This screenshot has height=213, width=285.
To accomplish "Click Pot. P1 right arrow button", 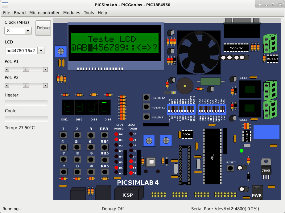I will (x=45, y=70).
